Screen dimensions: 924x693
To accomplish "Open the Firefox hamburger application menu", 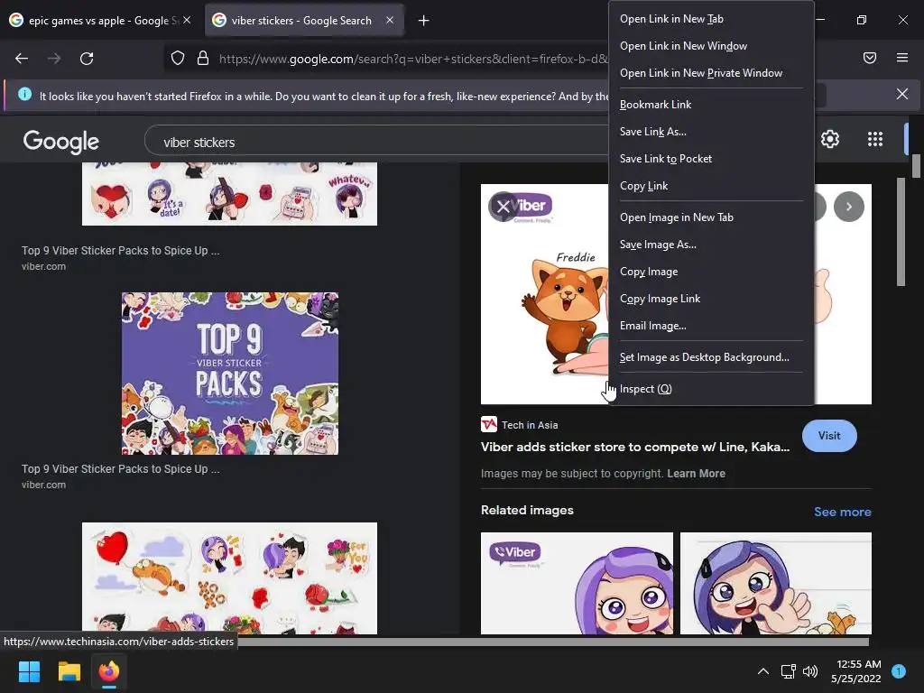I will (x=902, y=58).
